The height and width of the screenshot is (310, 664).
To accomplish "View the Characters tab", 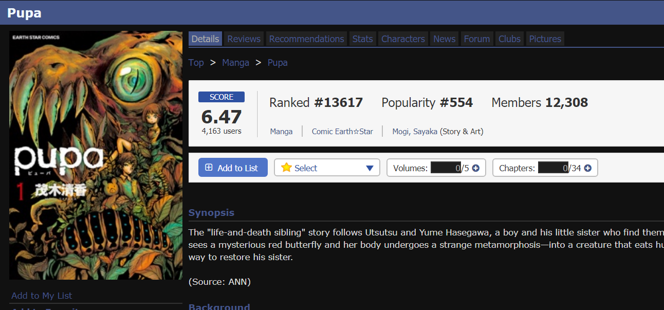I will (403, 39).
